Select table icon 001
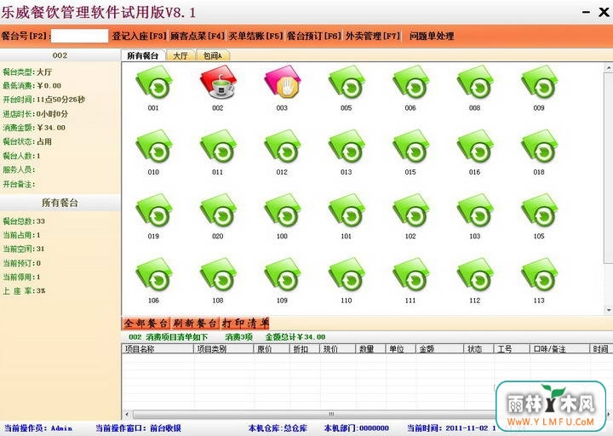613x436 pixels. pos(153,83)
